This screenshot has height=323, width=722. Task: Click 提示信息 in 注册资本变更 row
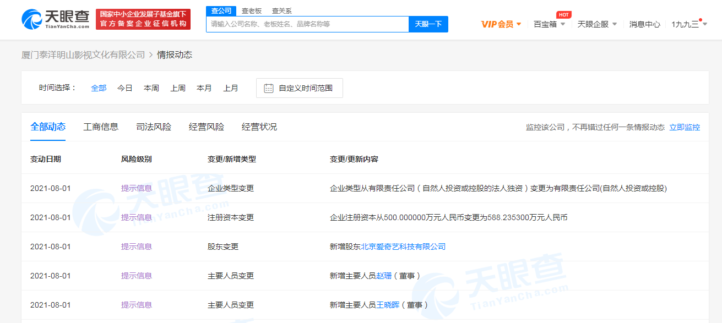tap(137, 217)
